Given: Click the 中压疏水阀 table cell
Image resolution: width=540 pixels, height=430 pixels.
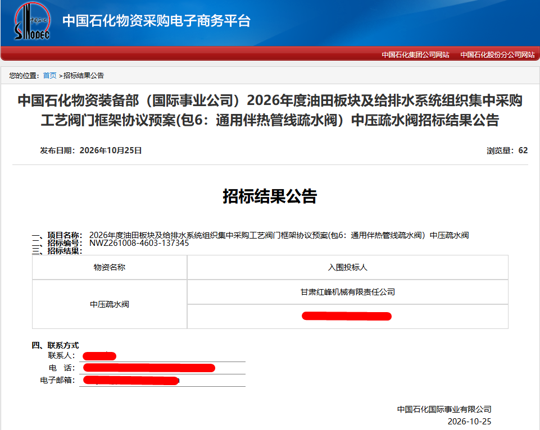Looking at the screenshot, I should pyautogui.click(x=110, y=304).
